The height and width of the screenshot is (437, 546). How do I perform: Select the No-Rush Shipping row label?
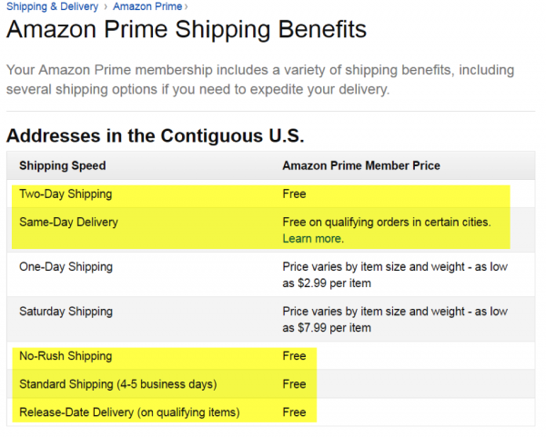coord(66,356)
